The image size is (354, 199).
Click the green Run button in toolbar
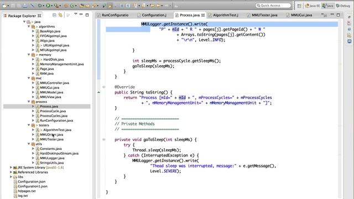pyautogui.click(x=48, y=6)
